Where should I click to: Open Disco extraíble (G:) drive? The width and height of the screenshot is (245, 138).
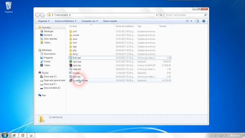(52, 88)
